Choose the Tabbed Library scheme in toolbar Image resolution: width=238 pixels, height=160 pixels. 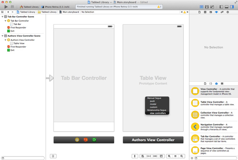click(29, 7)
